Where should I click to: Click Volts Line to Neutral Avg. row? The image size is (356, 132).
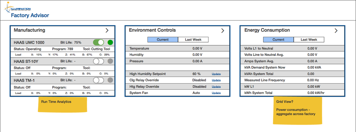coord(292,55)
